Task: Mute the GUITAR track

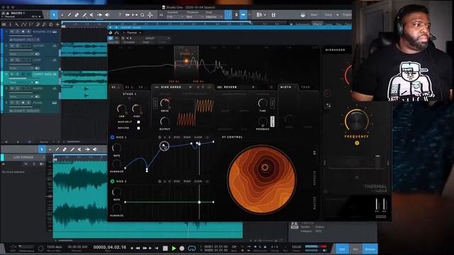Action: (x=12, y=45)
